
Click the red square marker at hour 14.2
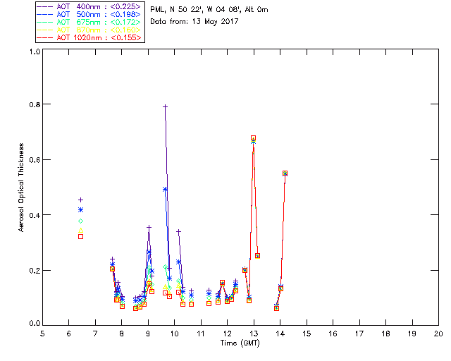285,173
